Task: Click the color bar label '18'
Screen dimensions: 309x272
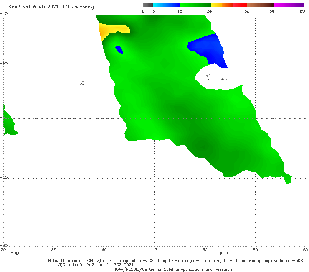Action: click(x=180, y=11)
